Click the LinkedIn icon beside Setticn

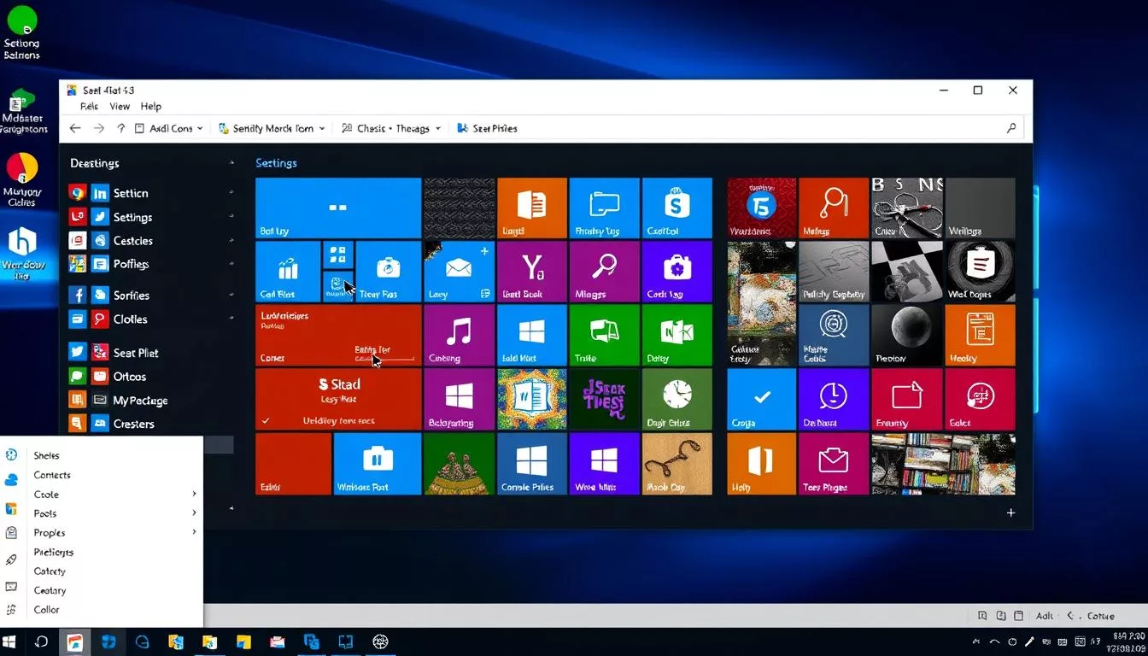[100, 193]
